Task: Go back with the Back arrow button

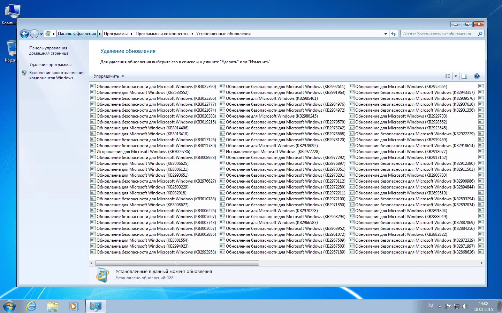Action: [24, 34]
